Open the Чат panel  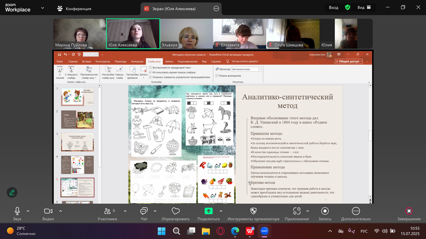pos(144,211)
